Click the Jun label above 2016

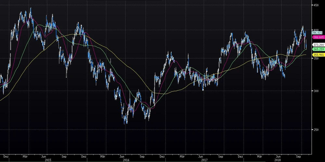(x=123, y=156)
